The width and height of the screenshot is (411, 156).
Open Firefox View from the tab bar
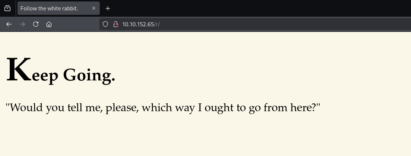click(x=7, y=8)
